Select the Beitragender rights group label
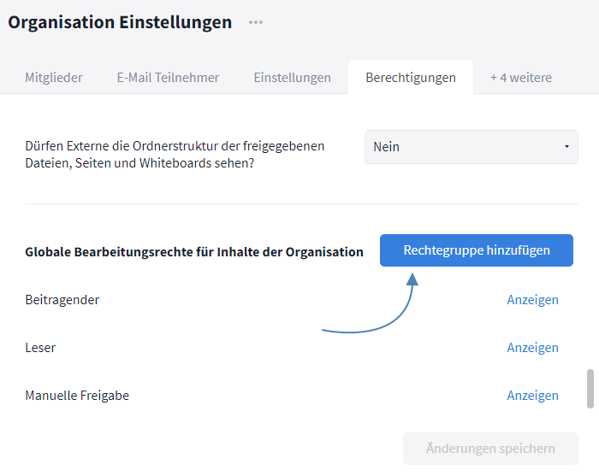 pos(62,300)
